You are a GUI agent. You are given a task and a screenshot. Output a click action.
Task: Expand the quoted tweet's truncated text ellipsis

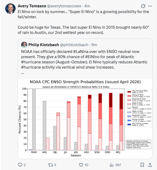coord(22,73)
